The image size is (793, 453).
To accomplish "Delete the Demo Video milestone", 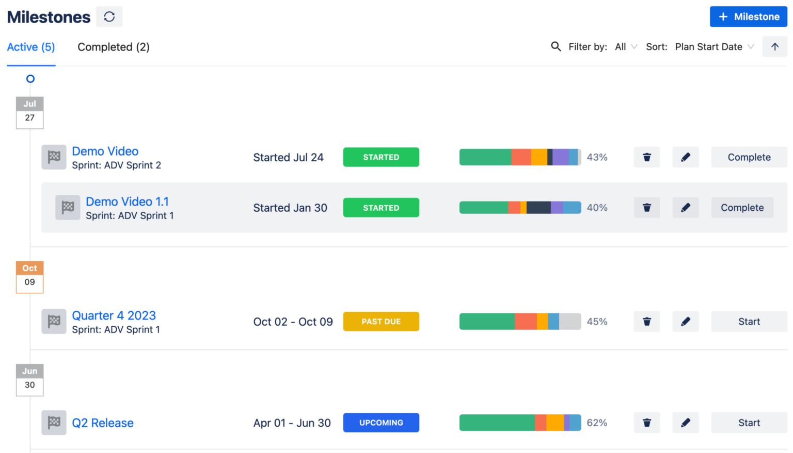I will 647,157.
